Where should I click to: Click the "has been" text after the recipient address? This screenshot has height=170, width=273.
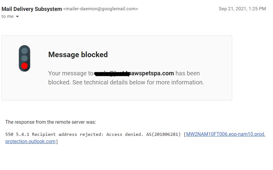point(187,73)
